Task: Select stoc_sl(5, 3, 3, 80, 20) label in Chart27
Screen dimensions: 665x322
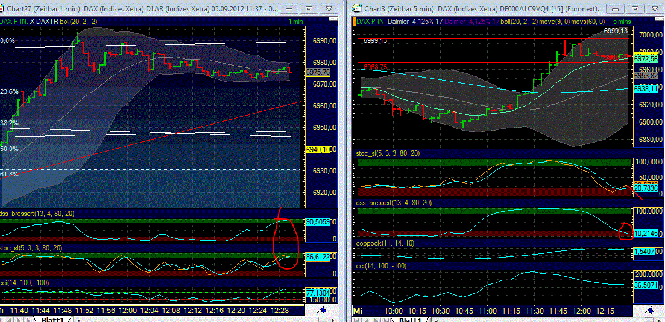Action: [x=31, y=248]
